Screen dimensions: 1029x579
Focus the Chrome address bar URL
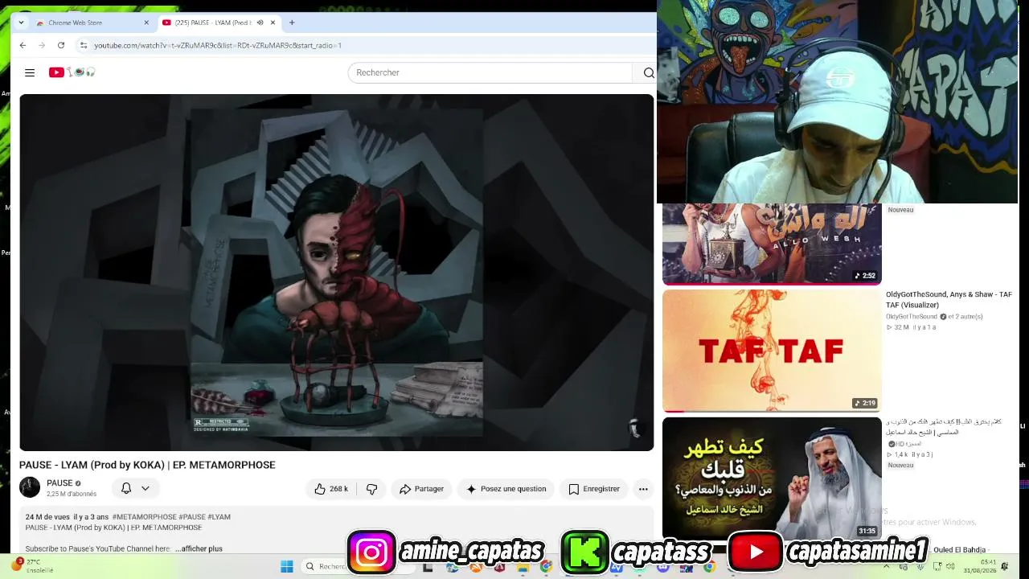[x=218, y=45]
